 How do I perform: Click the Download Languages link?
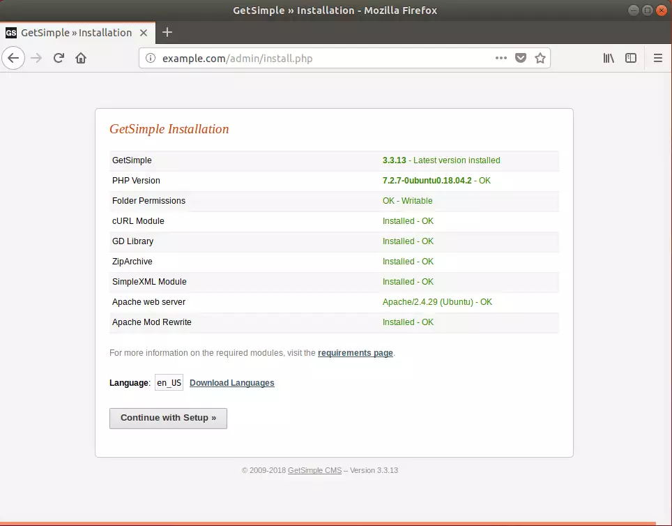(x=232, y=383)
